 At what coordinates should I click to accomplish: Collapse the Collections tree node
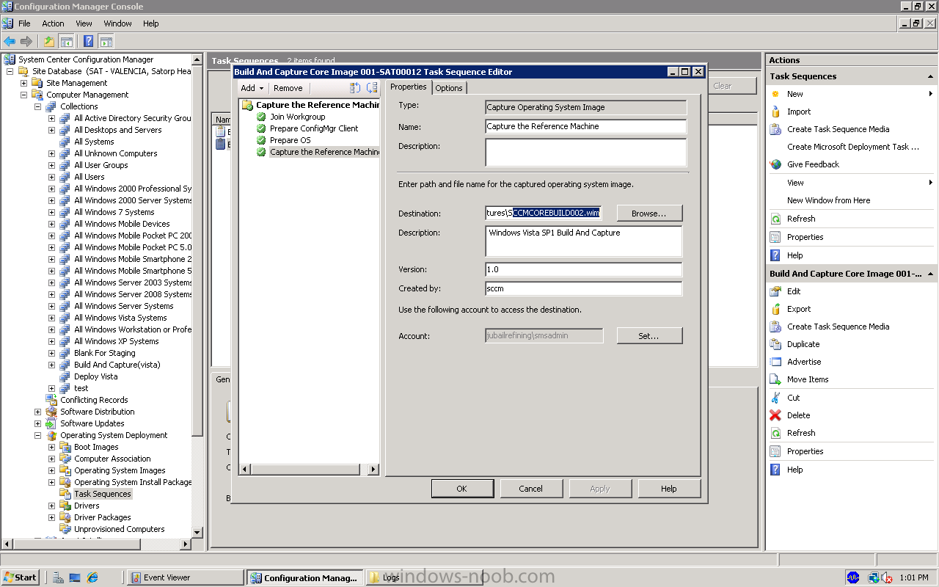pyautogui.click(x=38, y=106)
